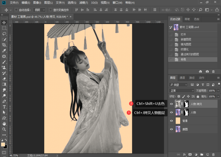This screenshot has height=157, width=221.
Task: Select the Horizontal Type tool
Action: 4,107
